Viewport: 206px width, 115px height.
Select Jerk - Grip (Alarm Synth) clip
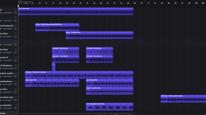[110, 107]
